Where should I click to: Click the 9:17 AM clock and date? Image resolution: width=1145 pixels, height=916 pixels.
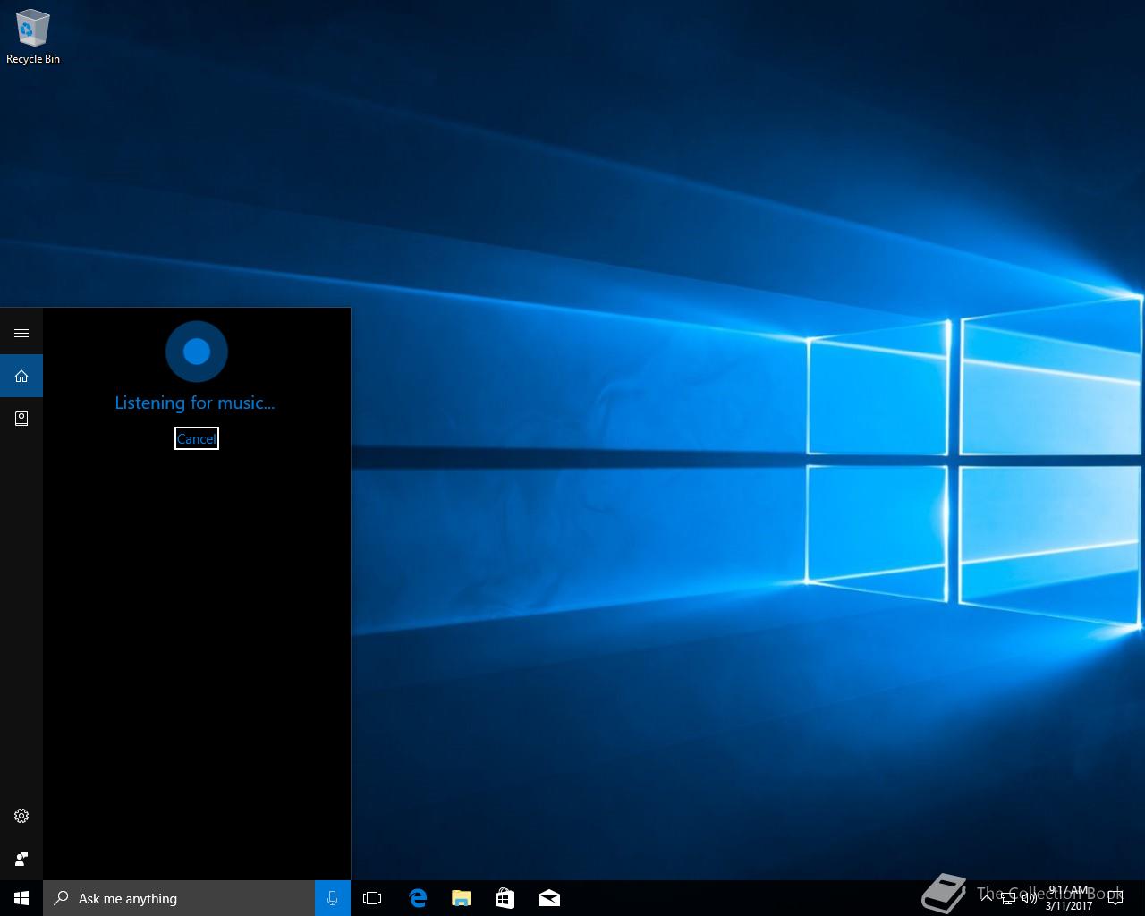click(x=1069, y=898)
